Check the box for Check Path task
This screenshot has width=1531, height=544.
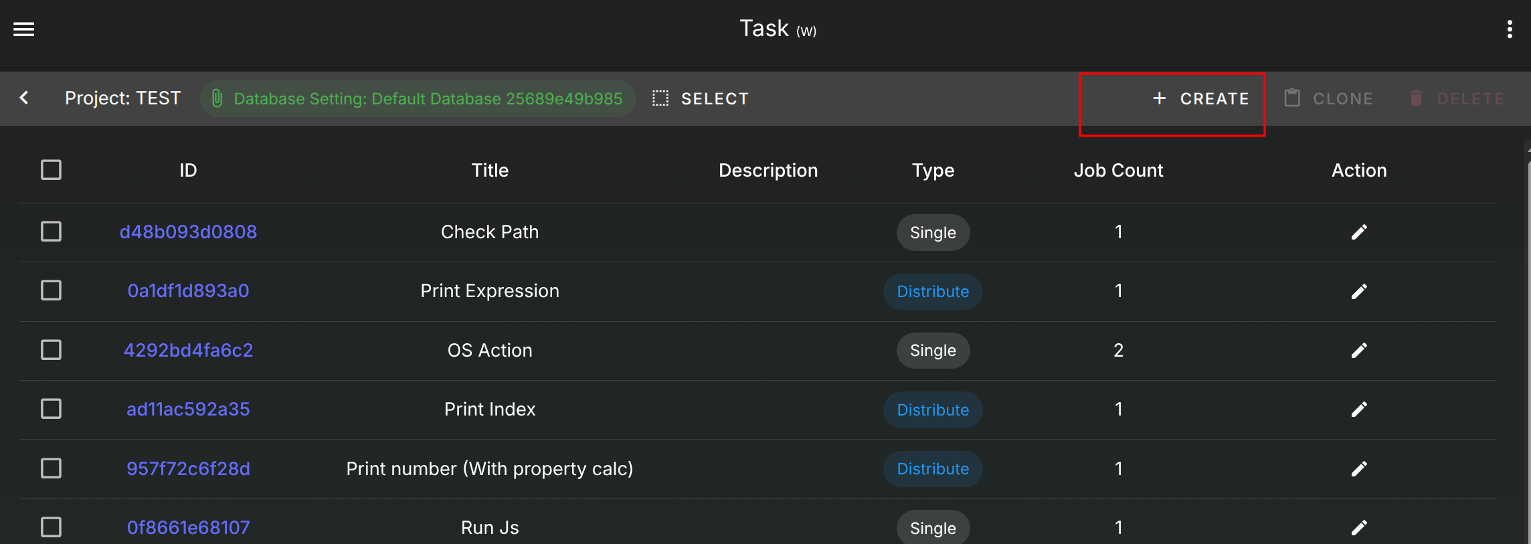tap(52, 232)
